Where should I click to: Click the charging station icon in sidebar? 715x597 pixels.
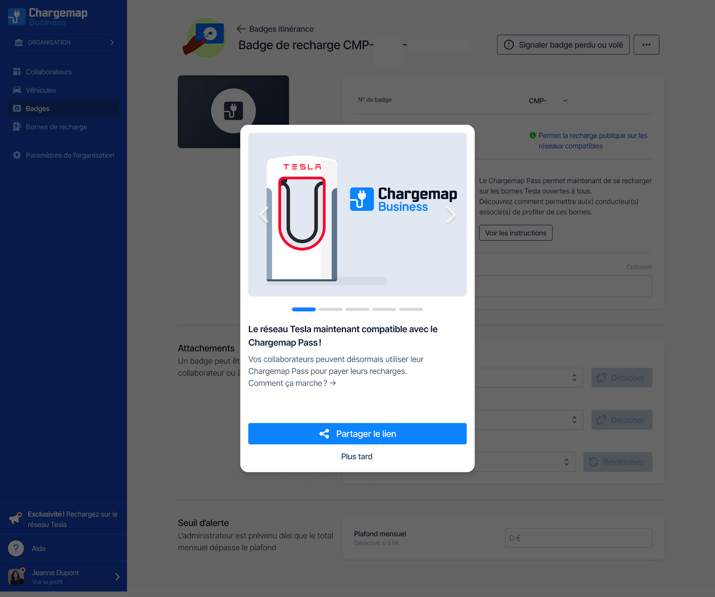[x=17, y=127]
